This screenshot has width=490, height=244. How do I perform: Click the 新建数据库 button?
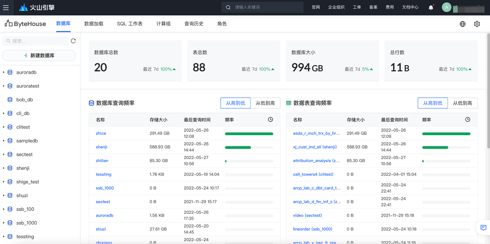point(39,56)
